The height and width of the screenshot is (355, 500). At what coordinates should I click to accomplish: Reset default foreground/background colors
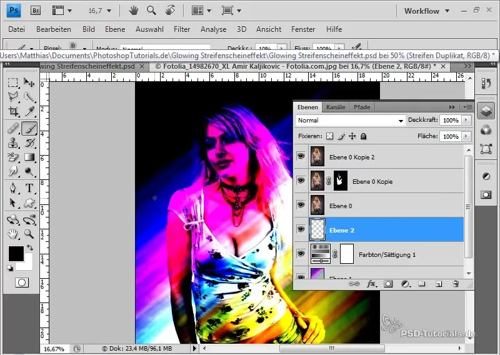(10, 268)
